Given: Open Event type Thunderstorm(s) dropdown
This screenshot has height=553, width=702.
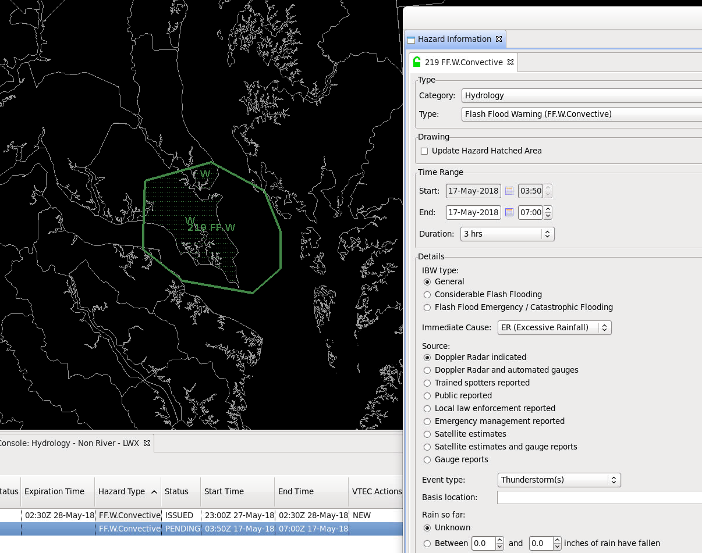Looking at the screenshot, I should [559, 480].
